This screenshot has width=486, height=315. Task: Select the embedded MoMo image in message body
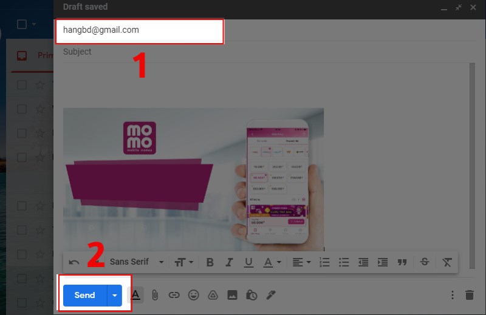[193, 179]
